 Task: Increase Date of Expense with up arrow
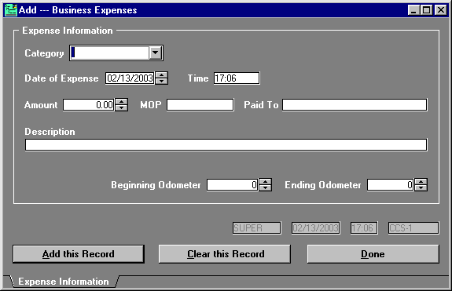161,75
